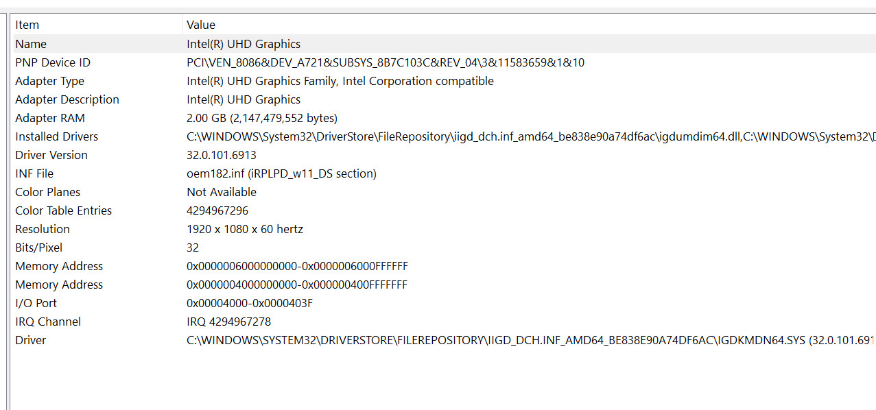Select the Bits/Pixel row
The image size is (876, 410).
pos(445,248)
